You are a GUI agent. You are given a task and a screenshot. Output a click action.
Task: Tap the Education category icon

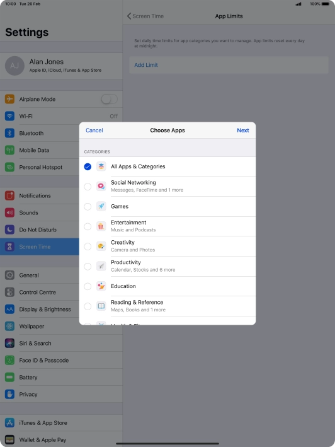tap(101, 286)
